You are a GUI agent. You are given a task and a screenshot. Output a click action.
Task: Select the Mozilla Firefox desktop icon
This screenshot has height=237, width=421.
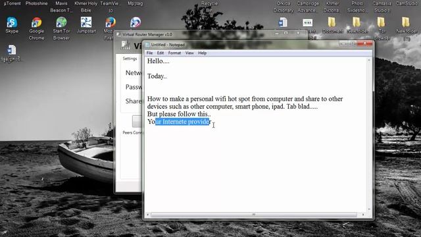(x=110, y=23)
